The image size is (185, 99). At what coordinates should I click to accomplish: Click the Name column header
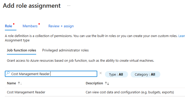click(12, 83)
